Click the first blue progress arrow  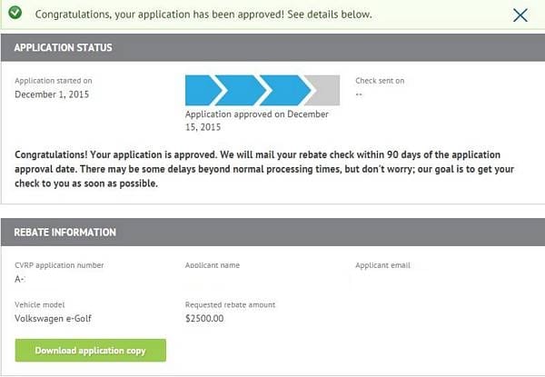(x=203, y=91)
